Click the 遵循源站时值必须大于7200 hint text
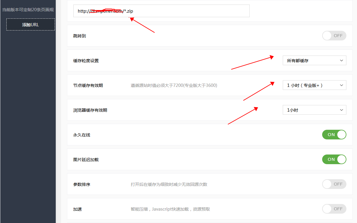 [x=174, y=85]
